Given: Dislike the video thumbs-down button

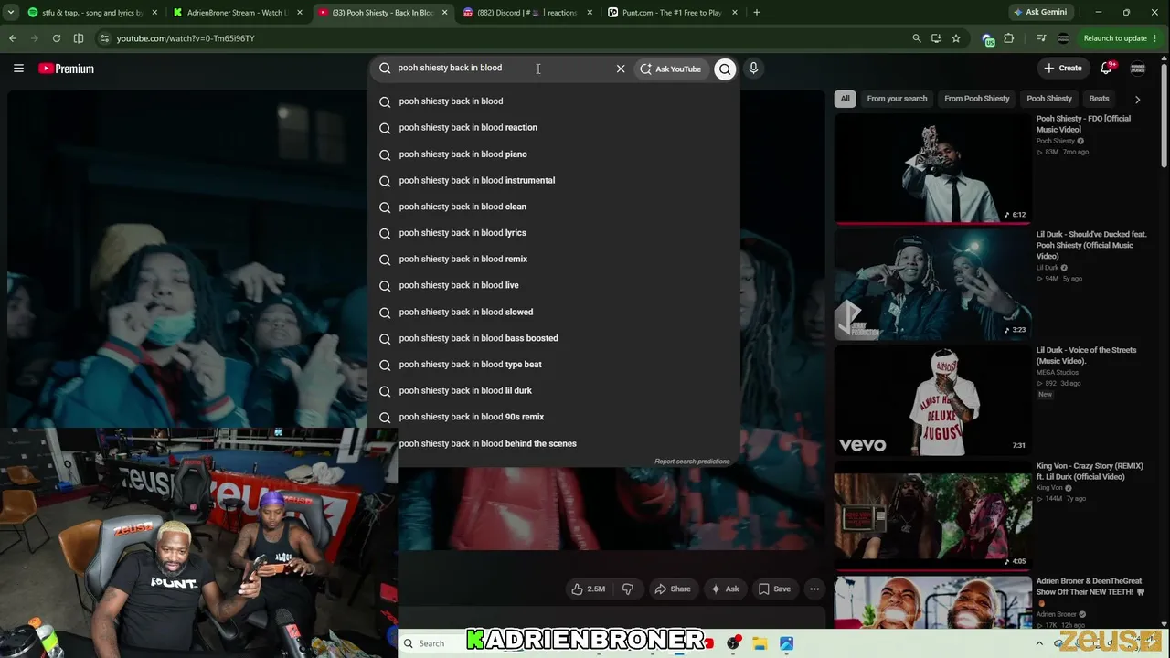Looking at the screenshot, I should pyautogui.click(x=628, y=589).
